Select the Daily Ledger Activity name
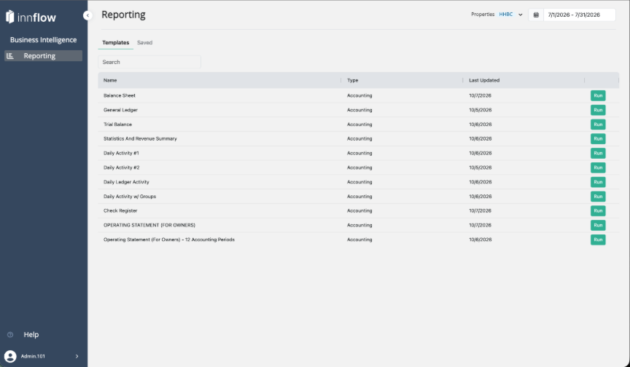 [x=126, y=182]
